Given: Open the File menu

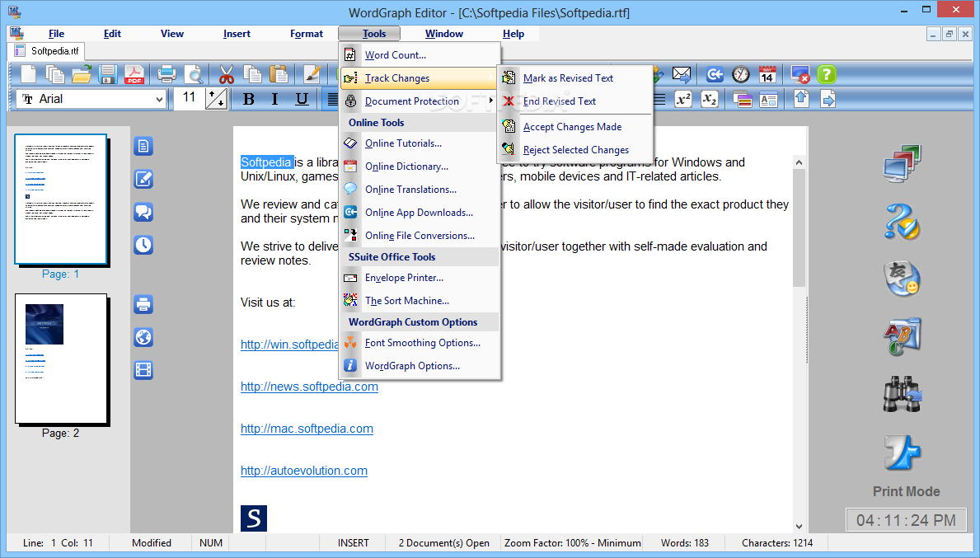Looking at the screenshot, I should [x=56, y=34].
